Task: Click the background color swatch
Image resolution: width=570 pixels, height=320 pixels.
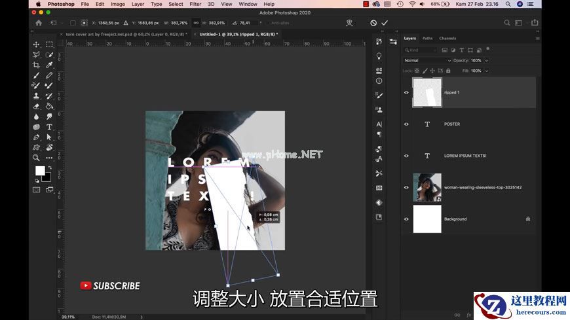Action: [47, 179]
